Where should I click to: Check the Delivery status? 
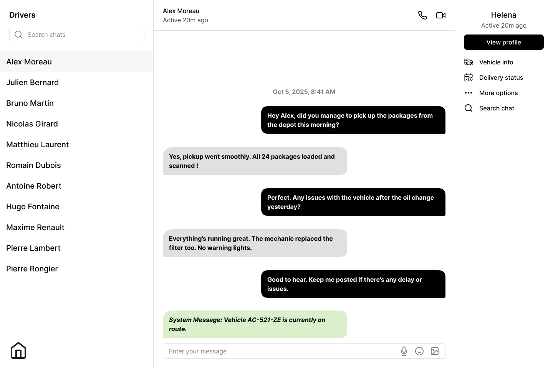pyautogui.click(x=501, y=77)
